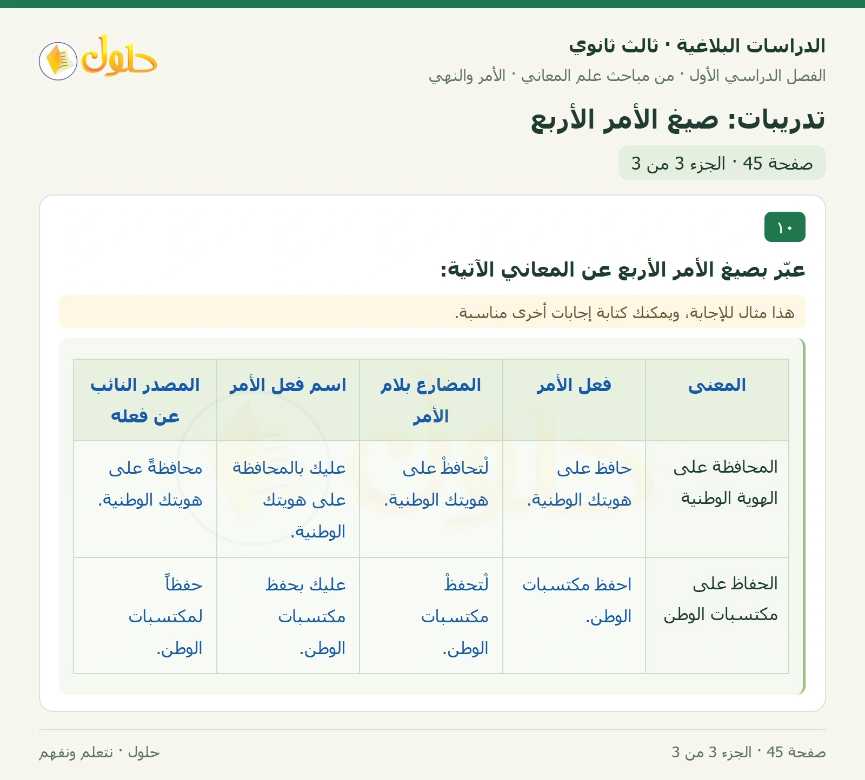Click the cell الحفاظ على مكتسبات الوطن

[717, 616]
